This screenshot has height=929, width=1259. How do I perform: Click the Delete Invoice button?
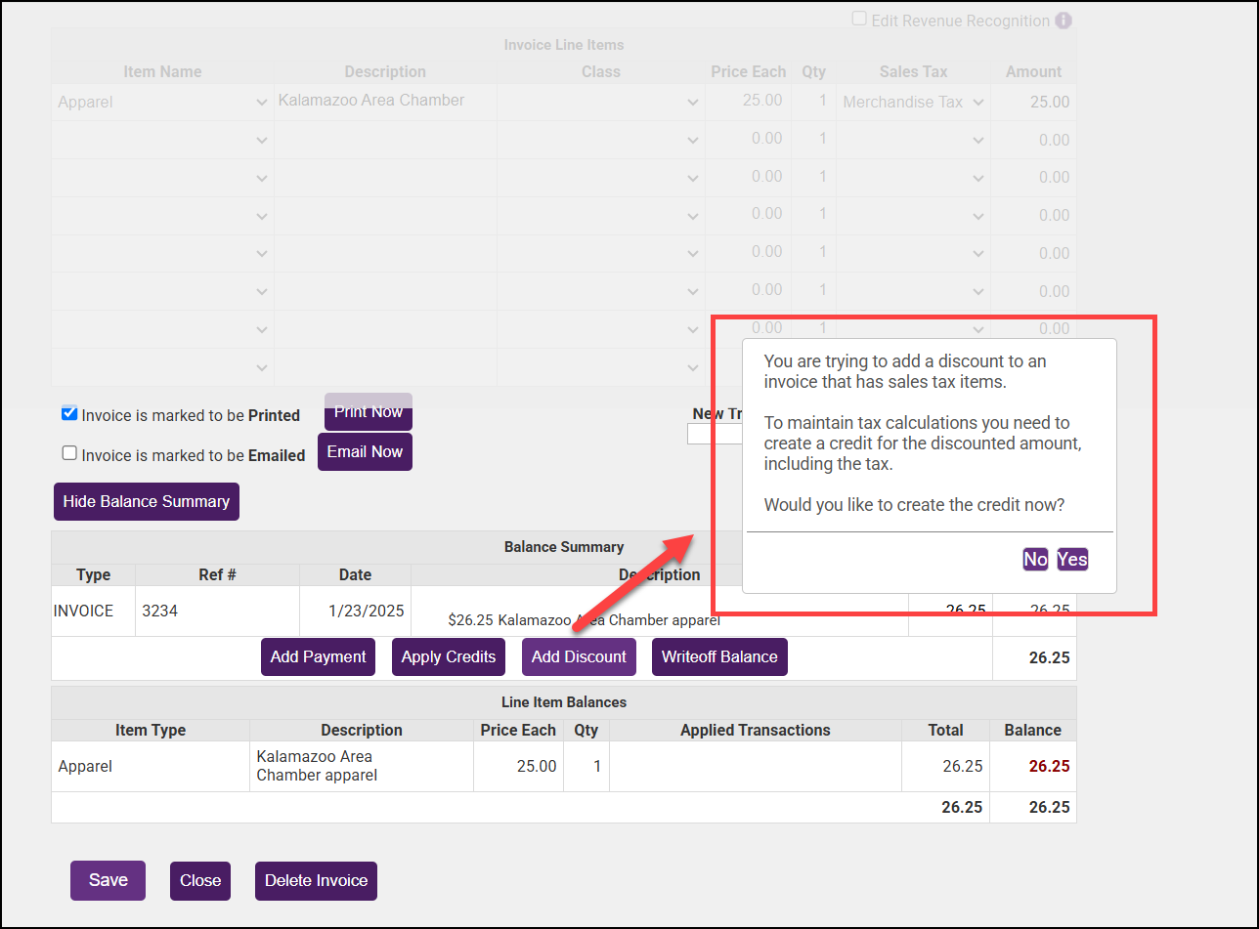(316, 880)
